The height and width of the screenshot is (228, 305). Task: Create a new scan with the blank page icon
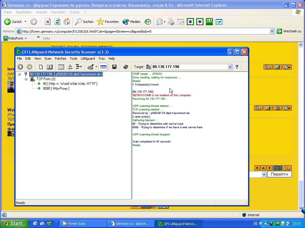[x=41, y=67]
